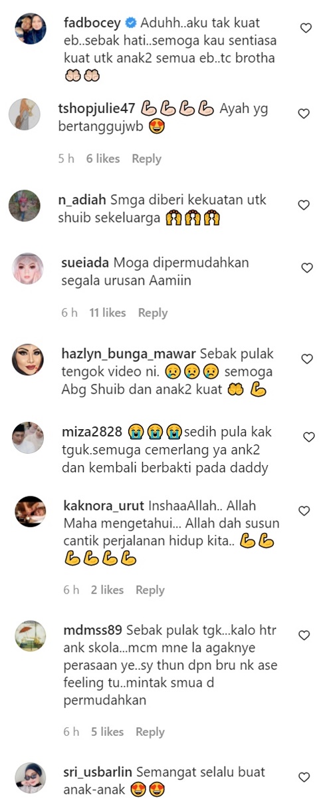Heart the sueiada comment
This screenshot has width=321, height=809.
[x=306, y=268]
